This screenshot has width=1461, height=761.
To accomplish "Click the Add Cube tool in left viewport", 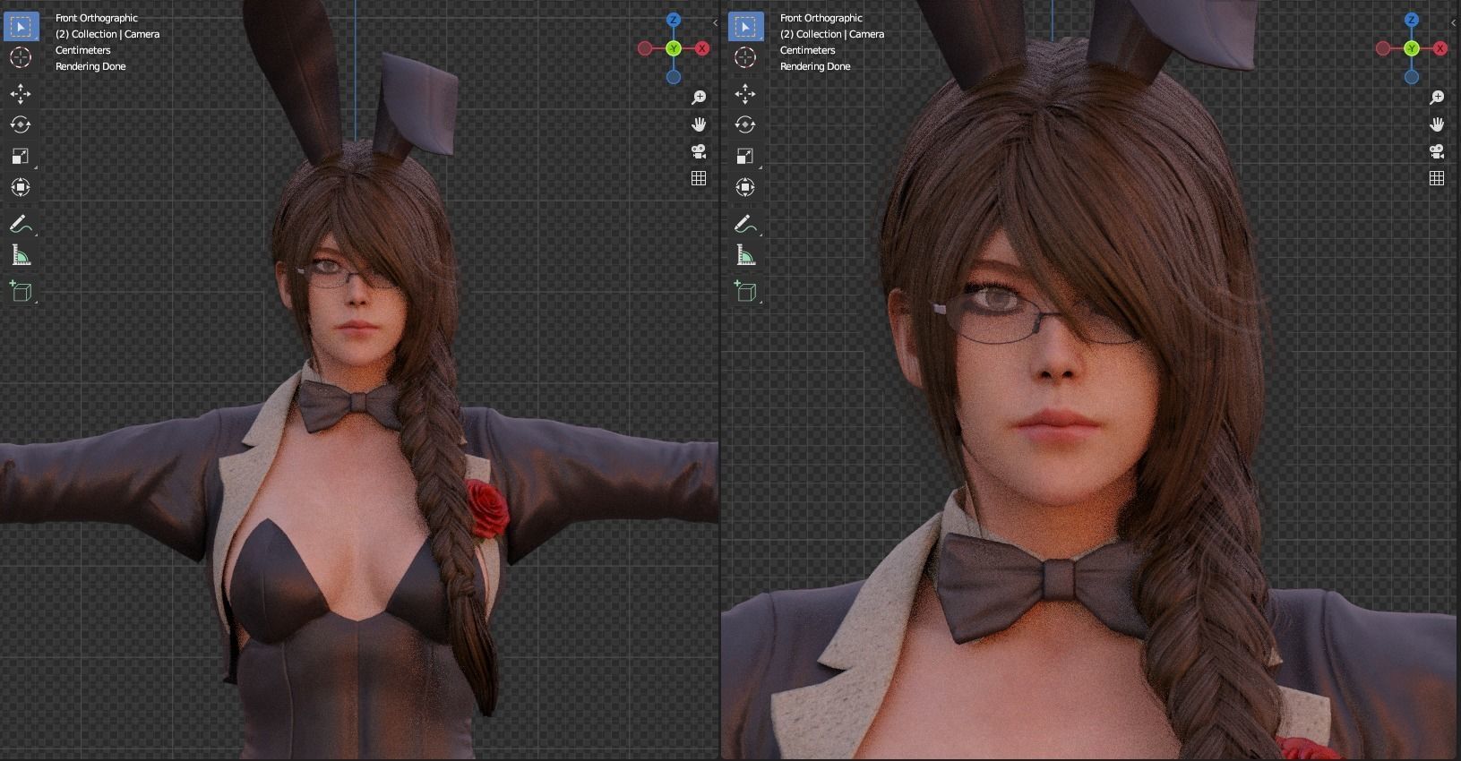I will click(20, 291).
